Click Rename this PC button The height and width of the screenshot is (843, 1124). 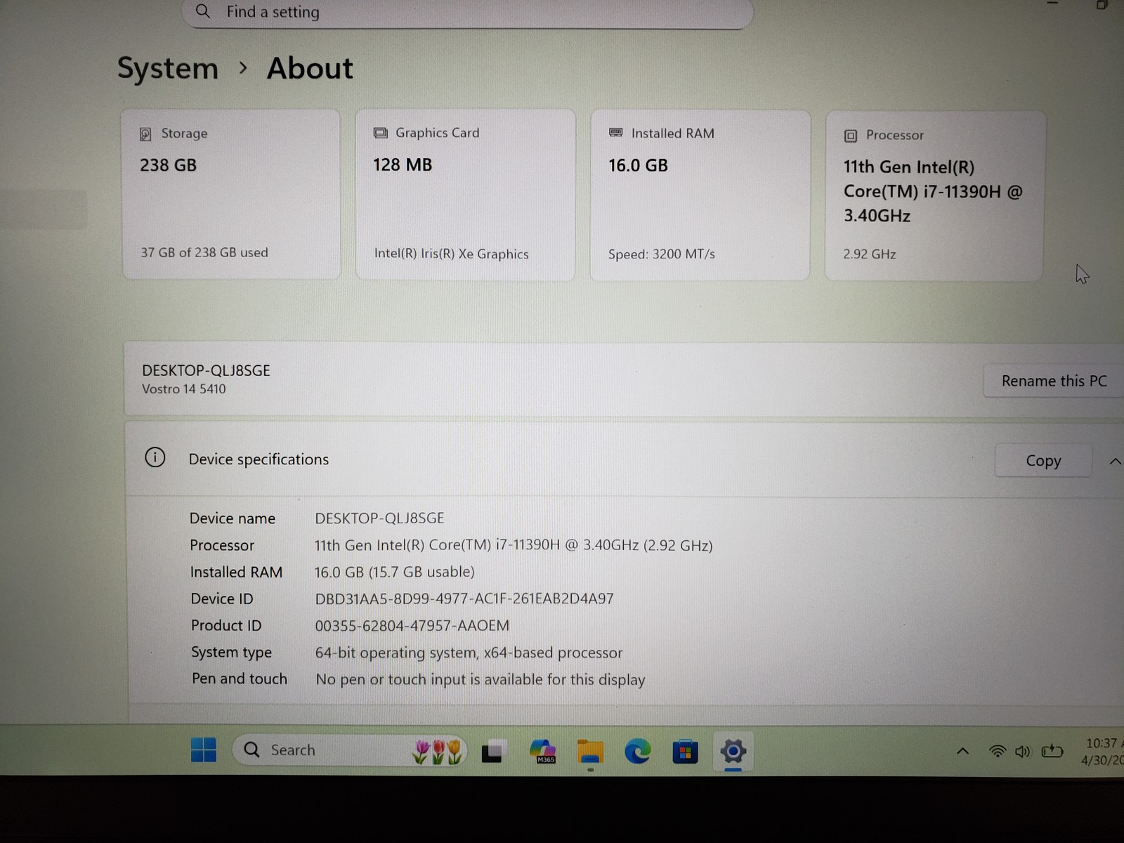[x=1054, y=381]
